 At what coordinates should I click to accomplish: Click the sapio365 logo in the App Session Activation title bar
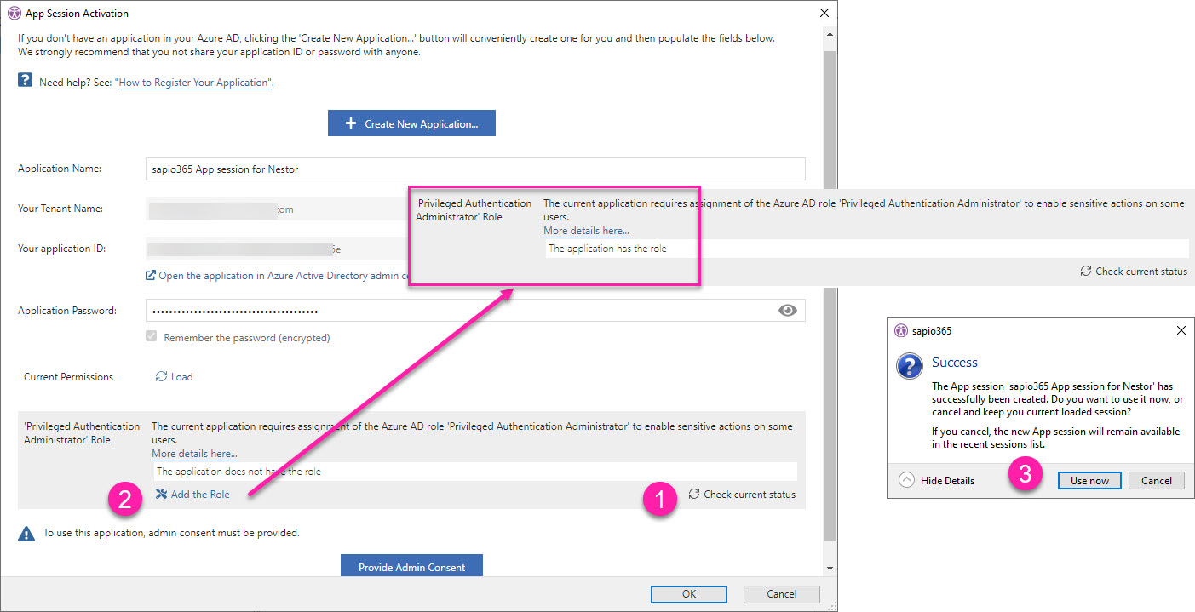tap(13, 14)
